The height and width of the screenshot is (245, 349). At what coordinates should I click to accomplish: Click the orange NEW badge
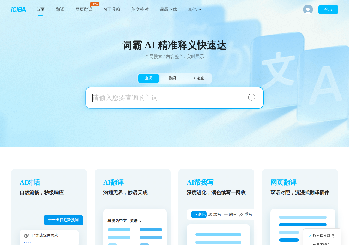tap(95, 4)
